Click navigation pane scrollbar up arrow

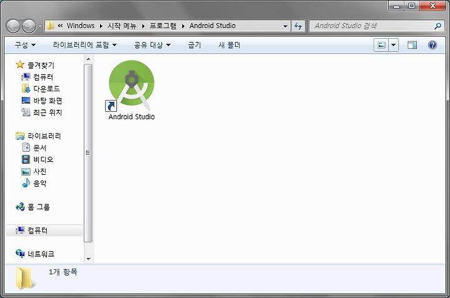[x=88, y=59]
